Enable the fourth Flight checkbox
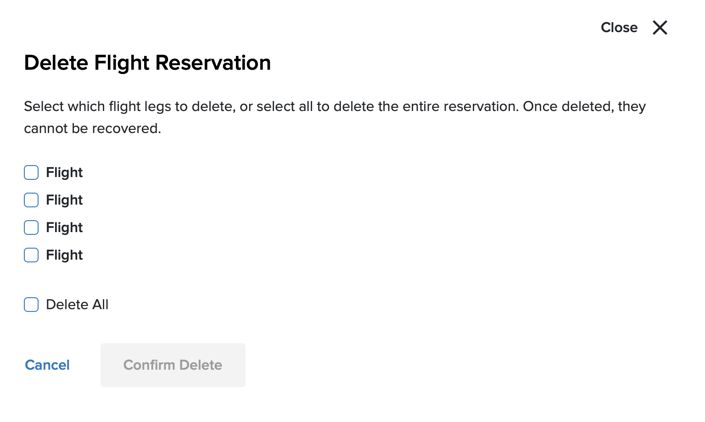The width and height of the screenshot is (705, 422). tap(31, 255)
